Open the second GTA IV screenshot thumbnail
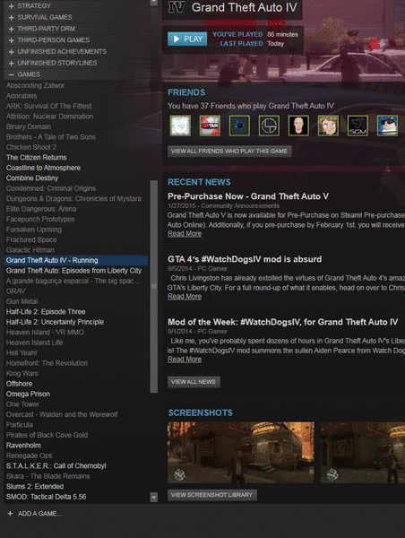 coord(363,453)
